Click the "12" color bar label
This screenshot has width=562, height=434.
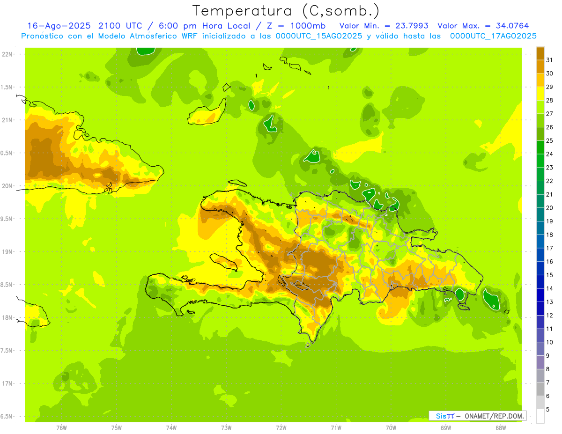(549, 315)
